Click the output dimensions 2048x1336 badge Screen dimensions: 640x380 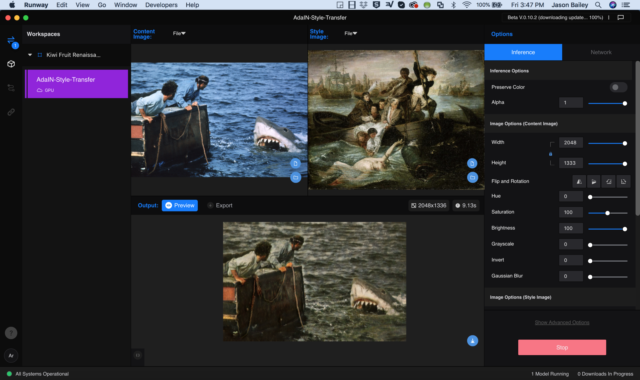pyautogui.click(x=429, y=205)
